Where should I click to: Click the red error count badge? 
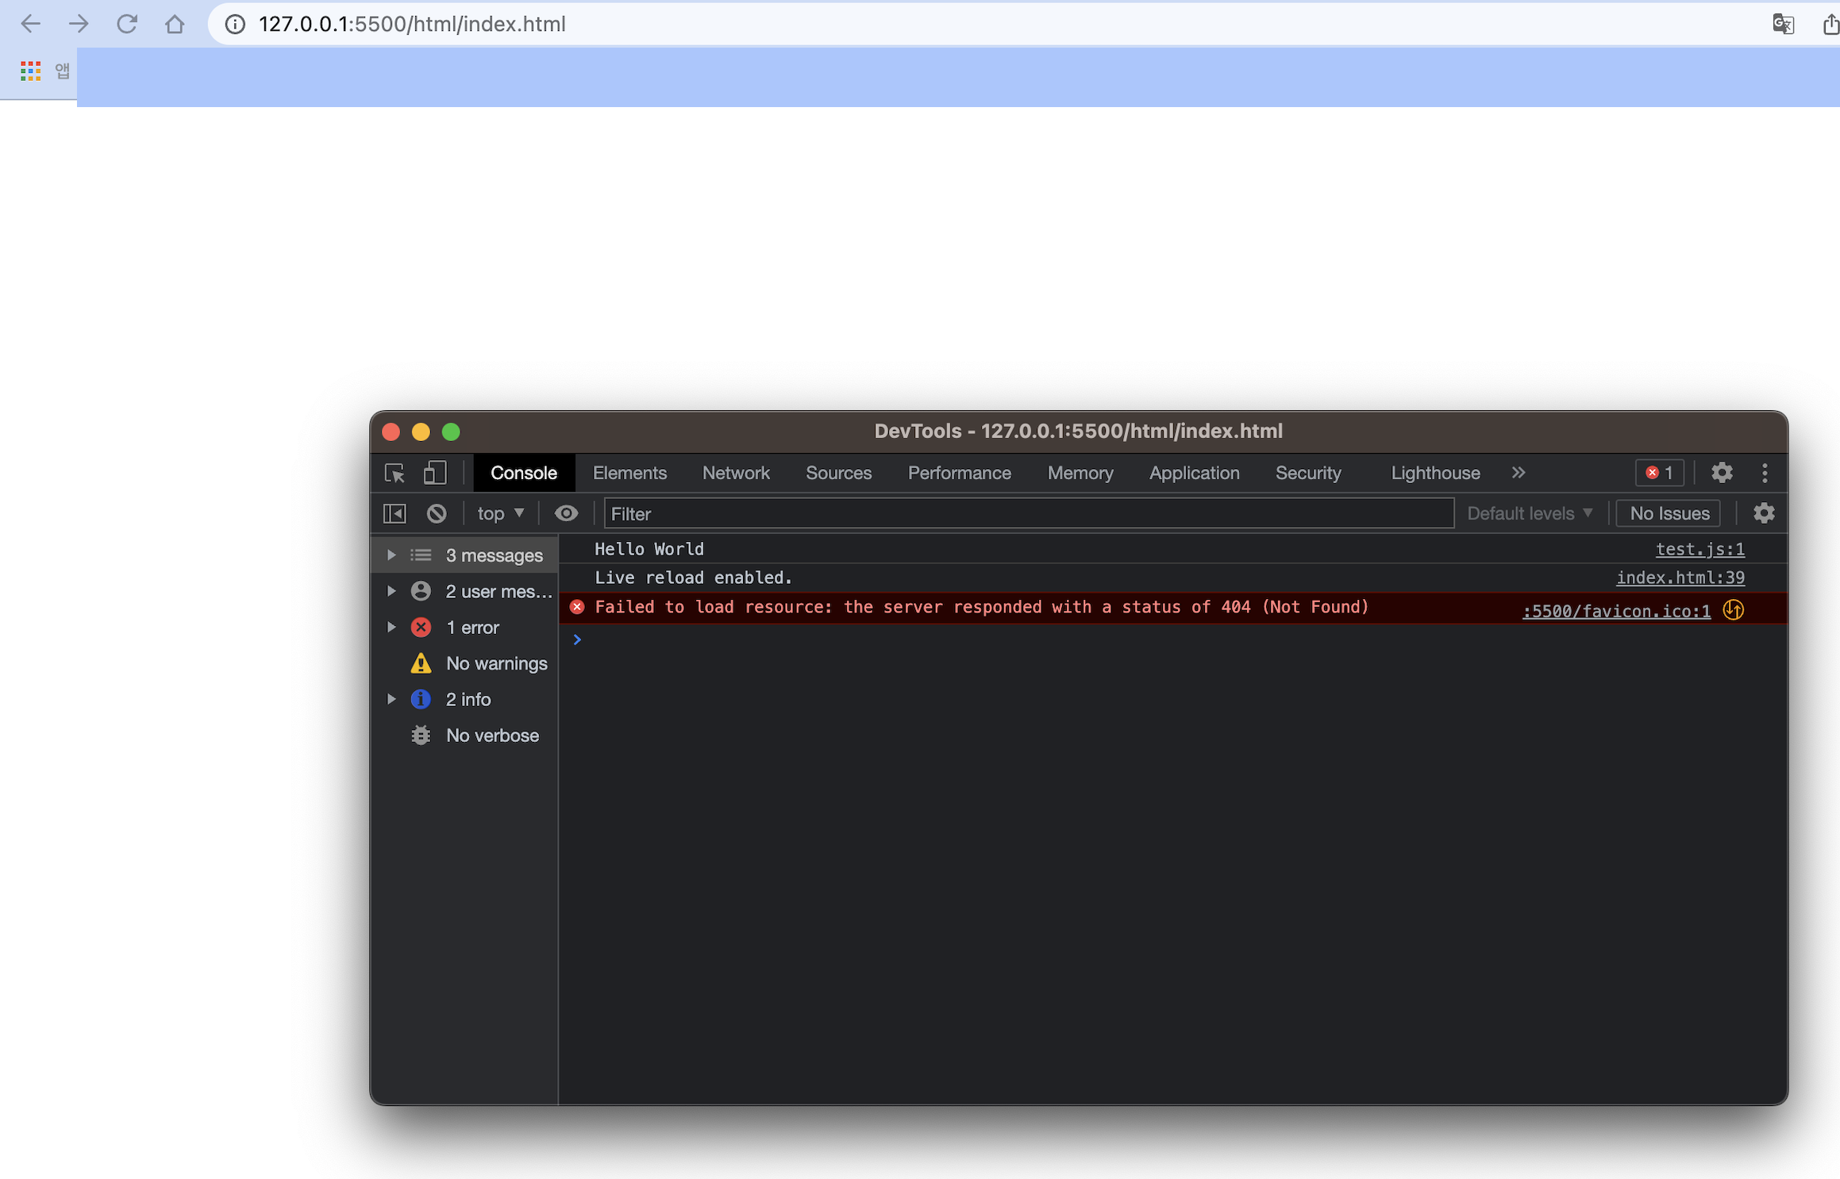coord(1659,473)
